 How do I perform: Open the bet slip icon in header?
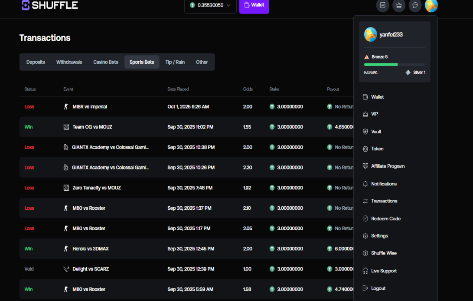coord(382,5)
